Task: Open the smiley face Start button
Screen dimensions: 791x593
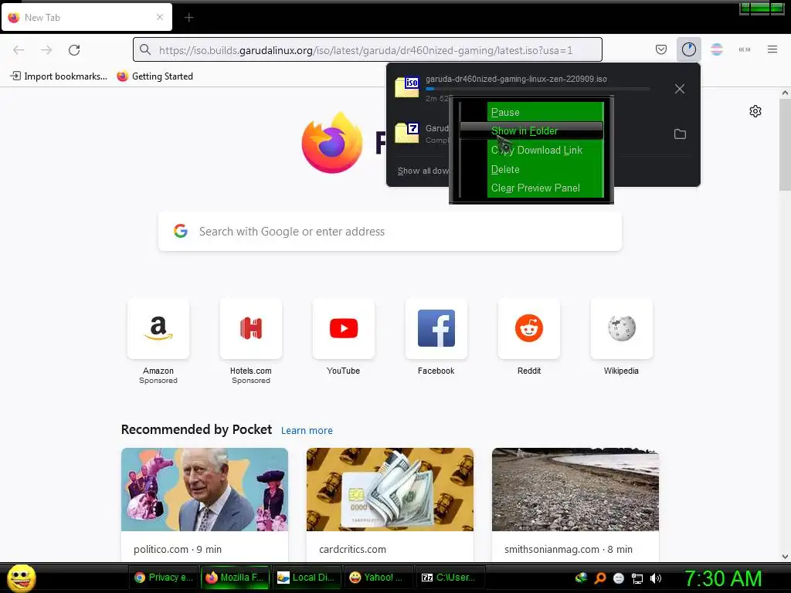Action: click(21, 578)
